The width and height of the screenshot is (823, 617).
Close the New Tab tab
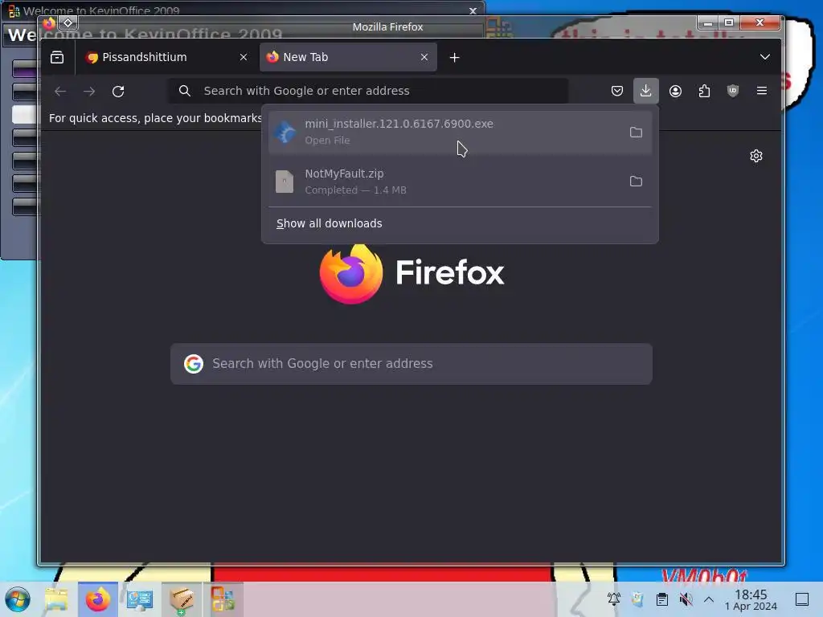[424, 57]
